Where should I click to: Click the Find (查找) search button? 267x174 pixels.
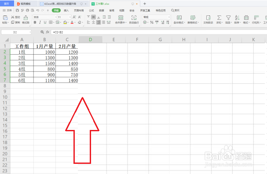175,11
